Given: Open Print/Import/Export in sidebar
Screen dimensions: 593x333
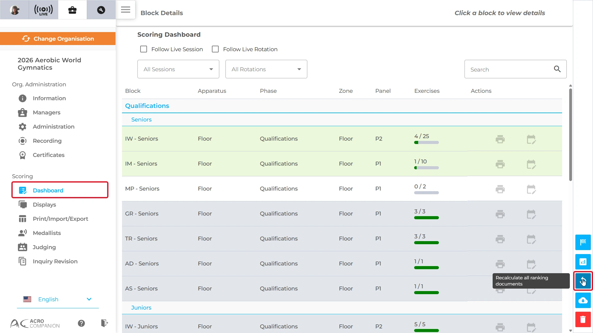Looking at the screenshot, I should tap(60, 219).
